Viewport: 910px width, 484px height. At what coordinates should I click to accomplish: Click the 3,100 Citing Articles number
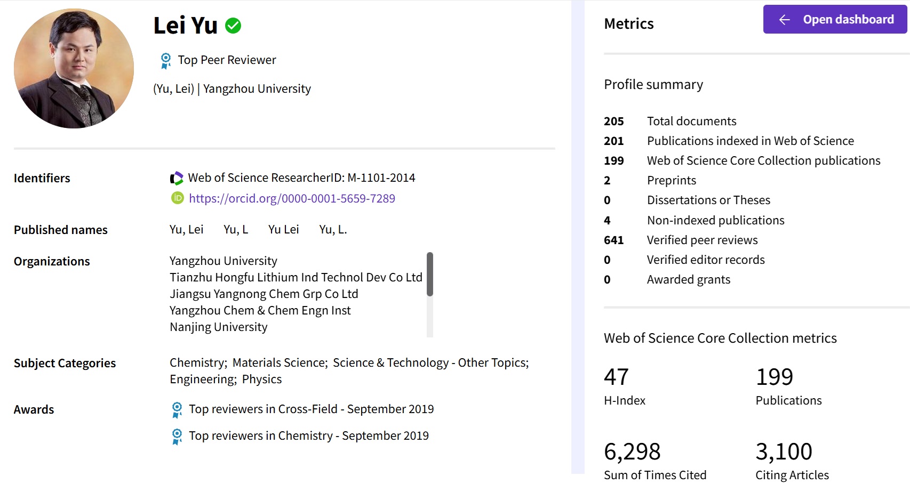click(x=784, y=452)
